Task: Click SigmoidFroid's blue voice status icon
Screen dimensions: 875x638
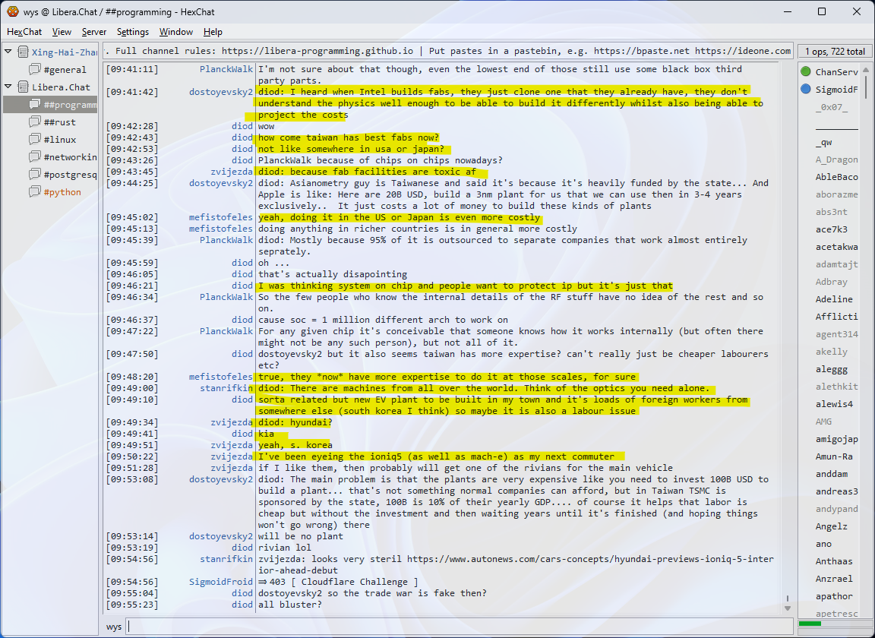Action: pyautogui.click(x=806, y=90)
